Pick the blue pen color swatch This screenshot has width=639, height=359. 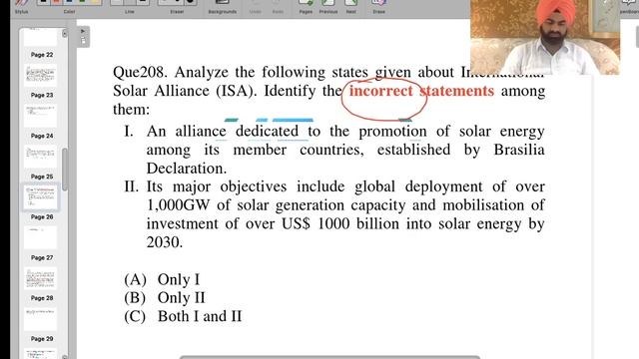point(69,2)
